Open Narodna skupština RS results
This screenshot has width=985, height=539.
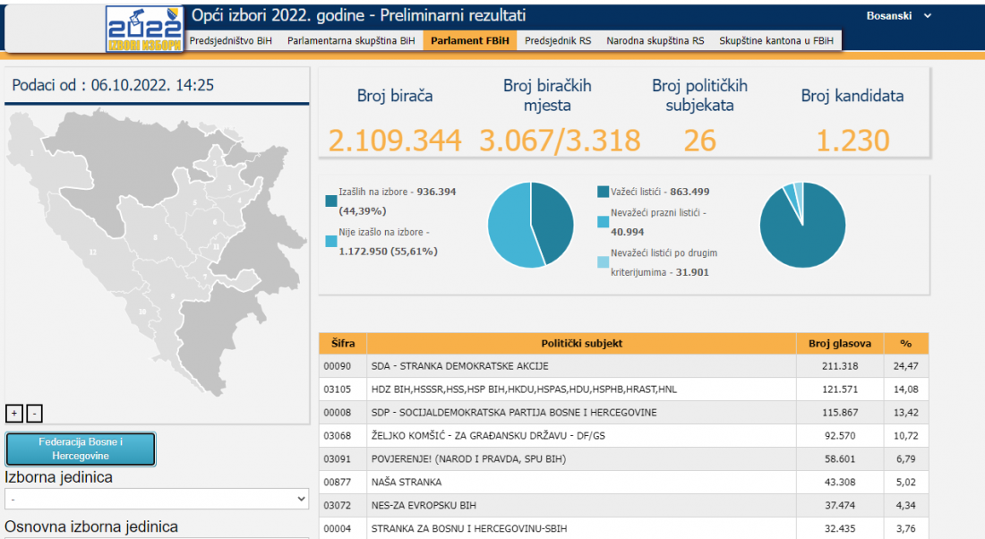tap(655, 39)
